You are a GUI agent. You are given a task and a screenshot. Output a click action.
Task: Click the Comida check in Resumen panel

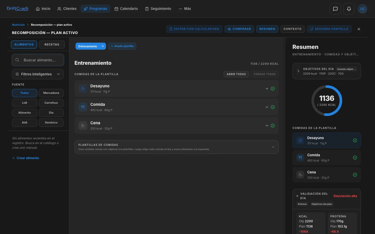point(355,158)
